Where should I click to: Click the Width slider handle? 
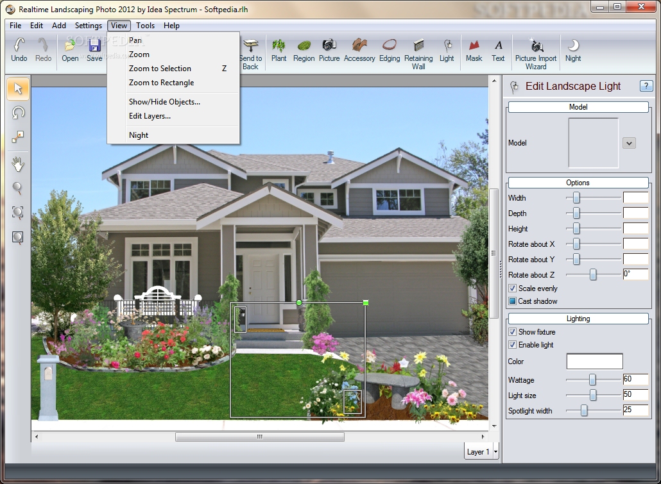576,197
